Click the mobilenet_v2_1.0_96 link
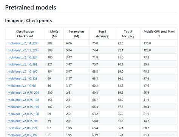Image resolution: width=179 pixels, height=137 pixels. 22,86
